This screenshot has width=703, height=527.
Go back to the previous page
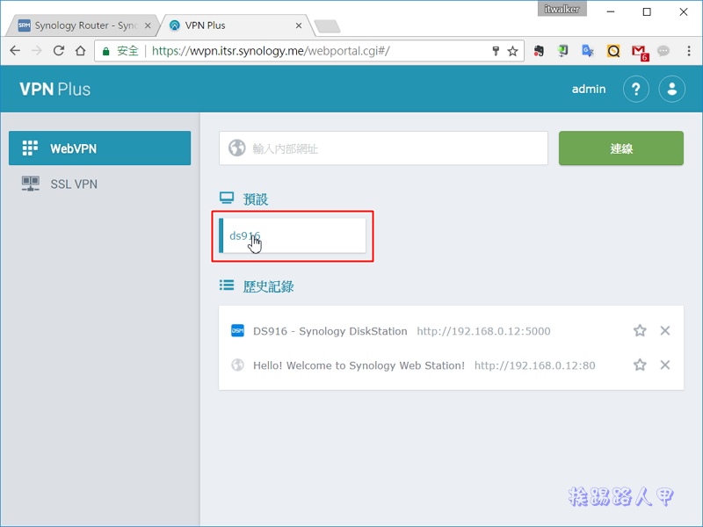(x=15, y=51)
